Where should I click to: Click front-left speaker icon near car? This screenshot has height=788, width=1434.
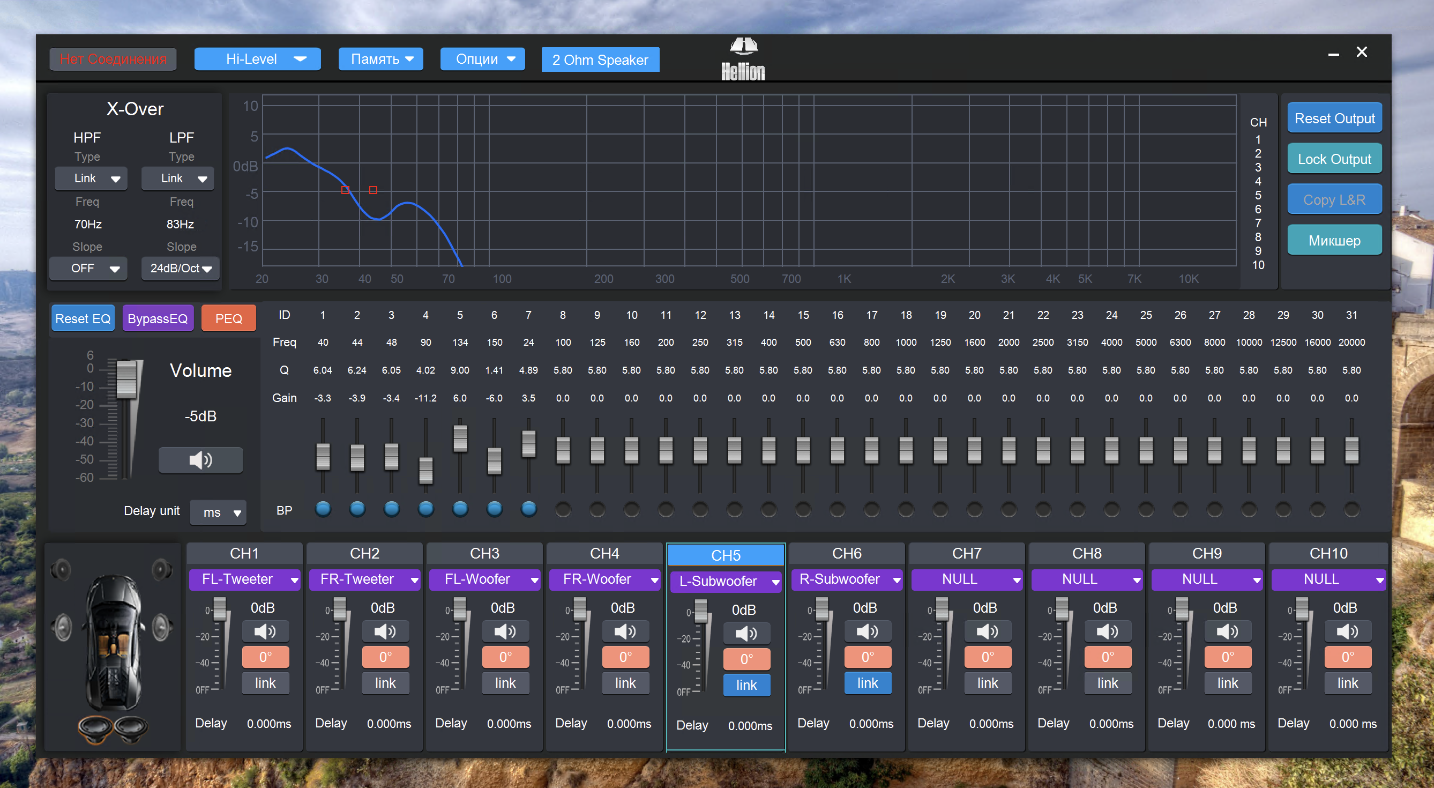(x=61, y=569)
